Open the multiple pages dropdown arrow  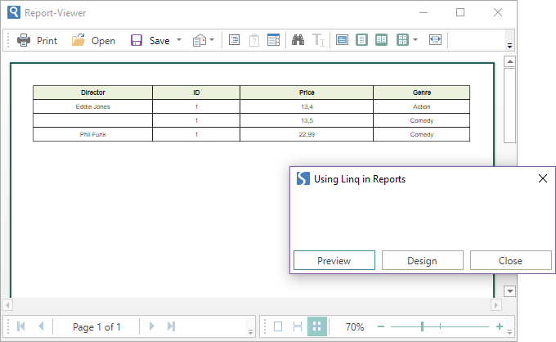tap(415, 40)
